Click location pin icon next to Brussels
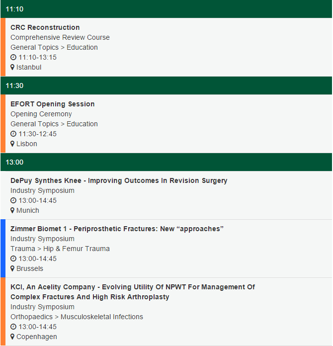This screenshot has height=346, width=333. click(x=12, y=268)
